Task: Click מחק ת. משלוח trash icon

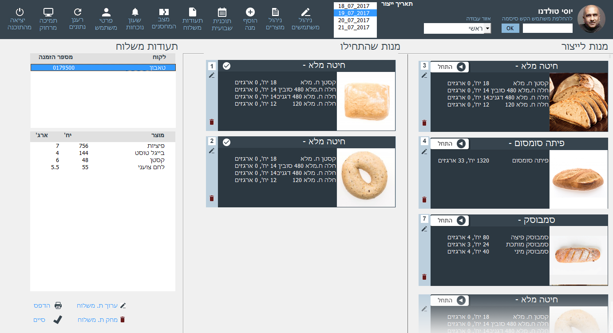Action: (123, 319)
